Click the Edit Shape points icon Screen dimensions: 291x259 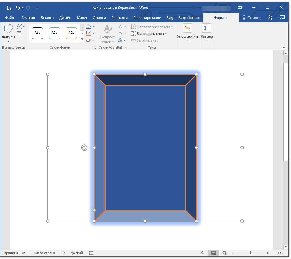pos(20,27)
